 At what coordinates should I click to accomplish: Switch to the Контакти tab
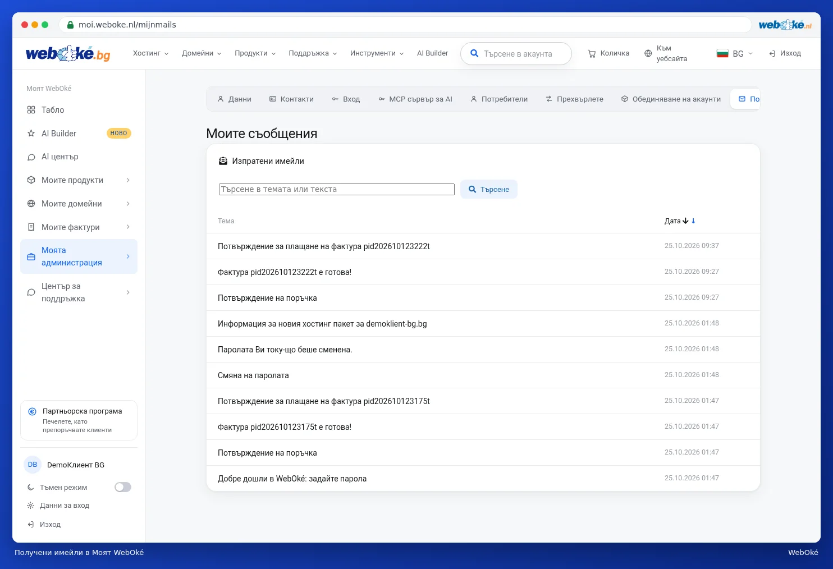(291, 99)
